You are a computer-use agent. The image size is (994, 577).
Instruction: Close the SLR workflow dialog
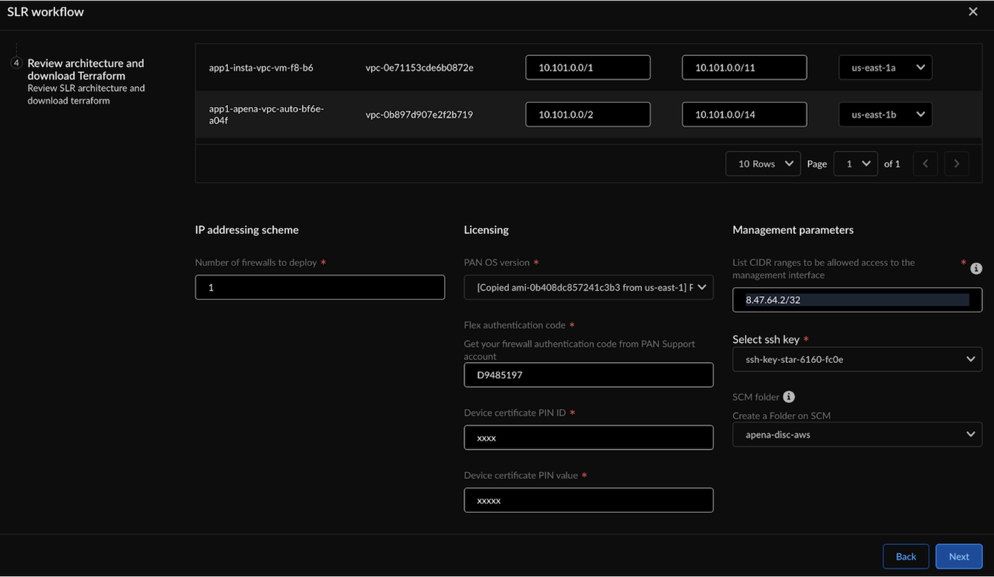tap(973, 12)
